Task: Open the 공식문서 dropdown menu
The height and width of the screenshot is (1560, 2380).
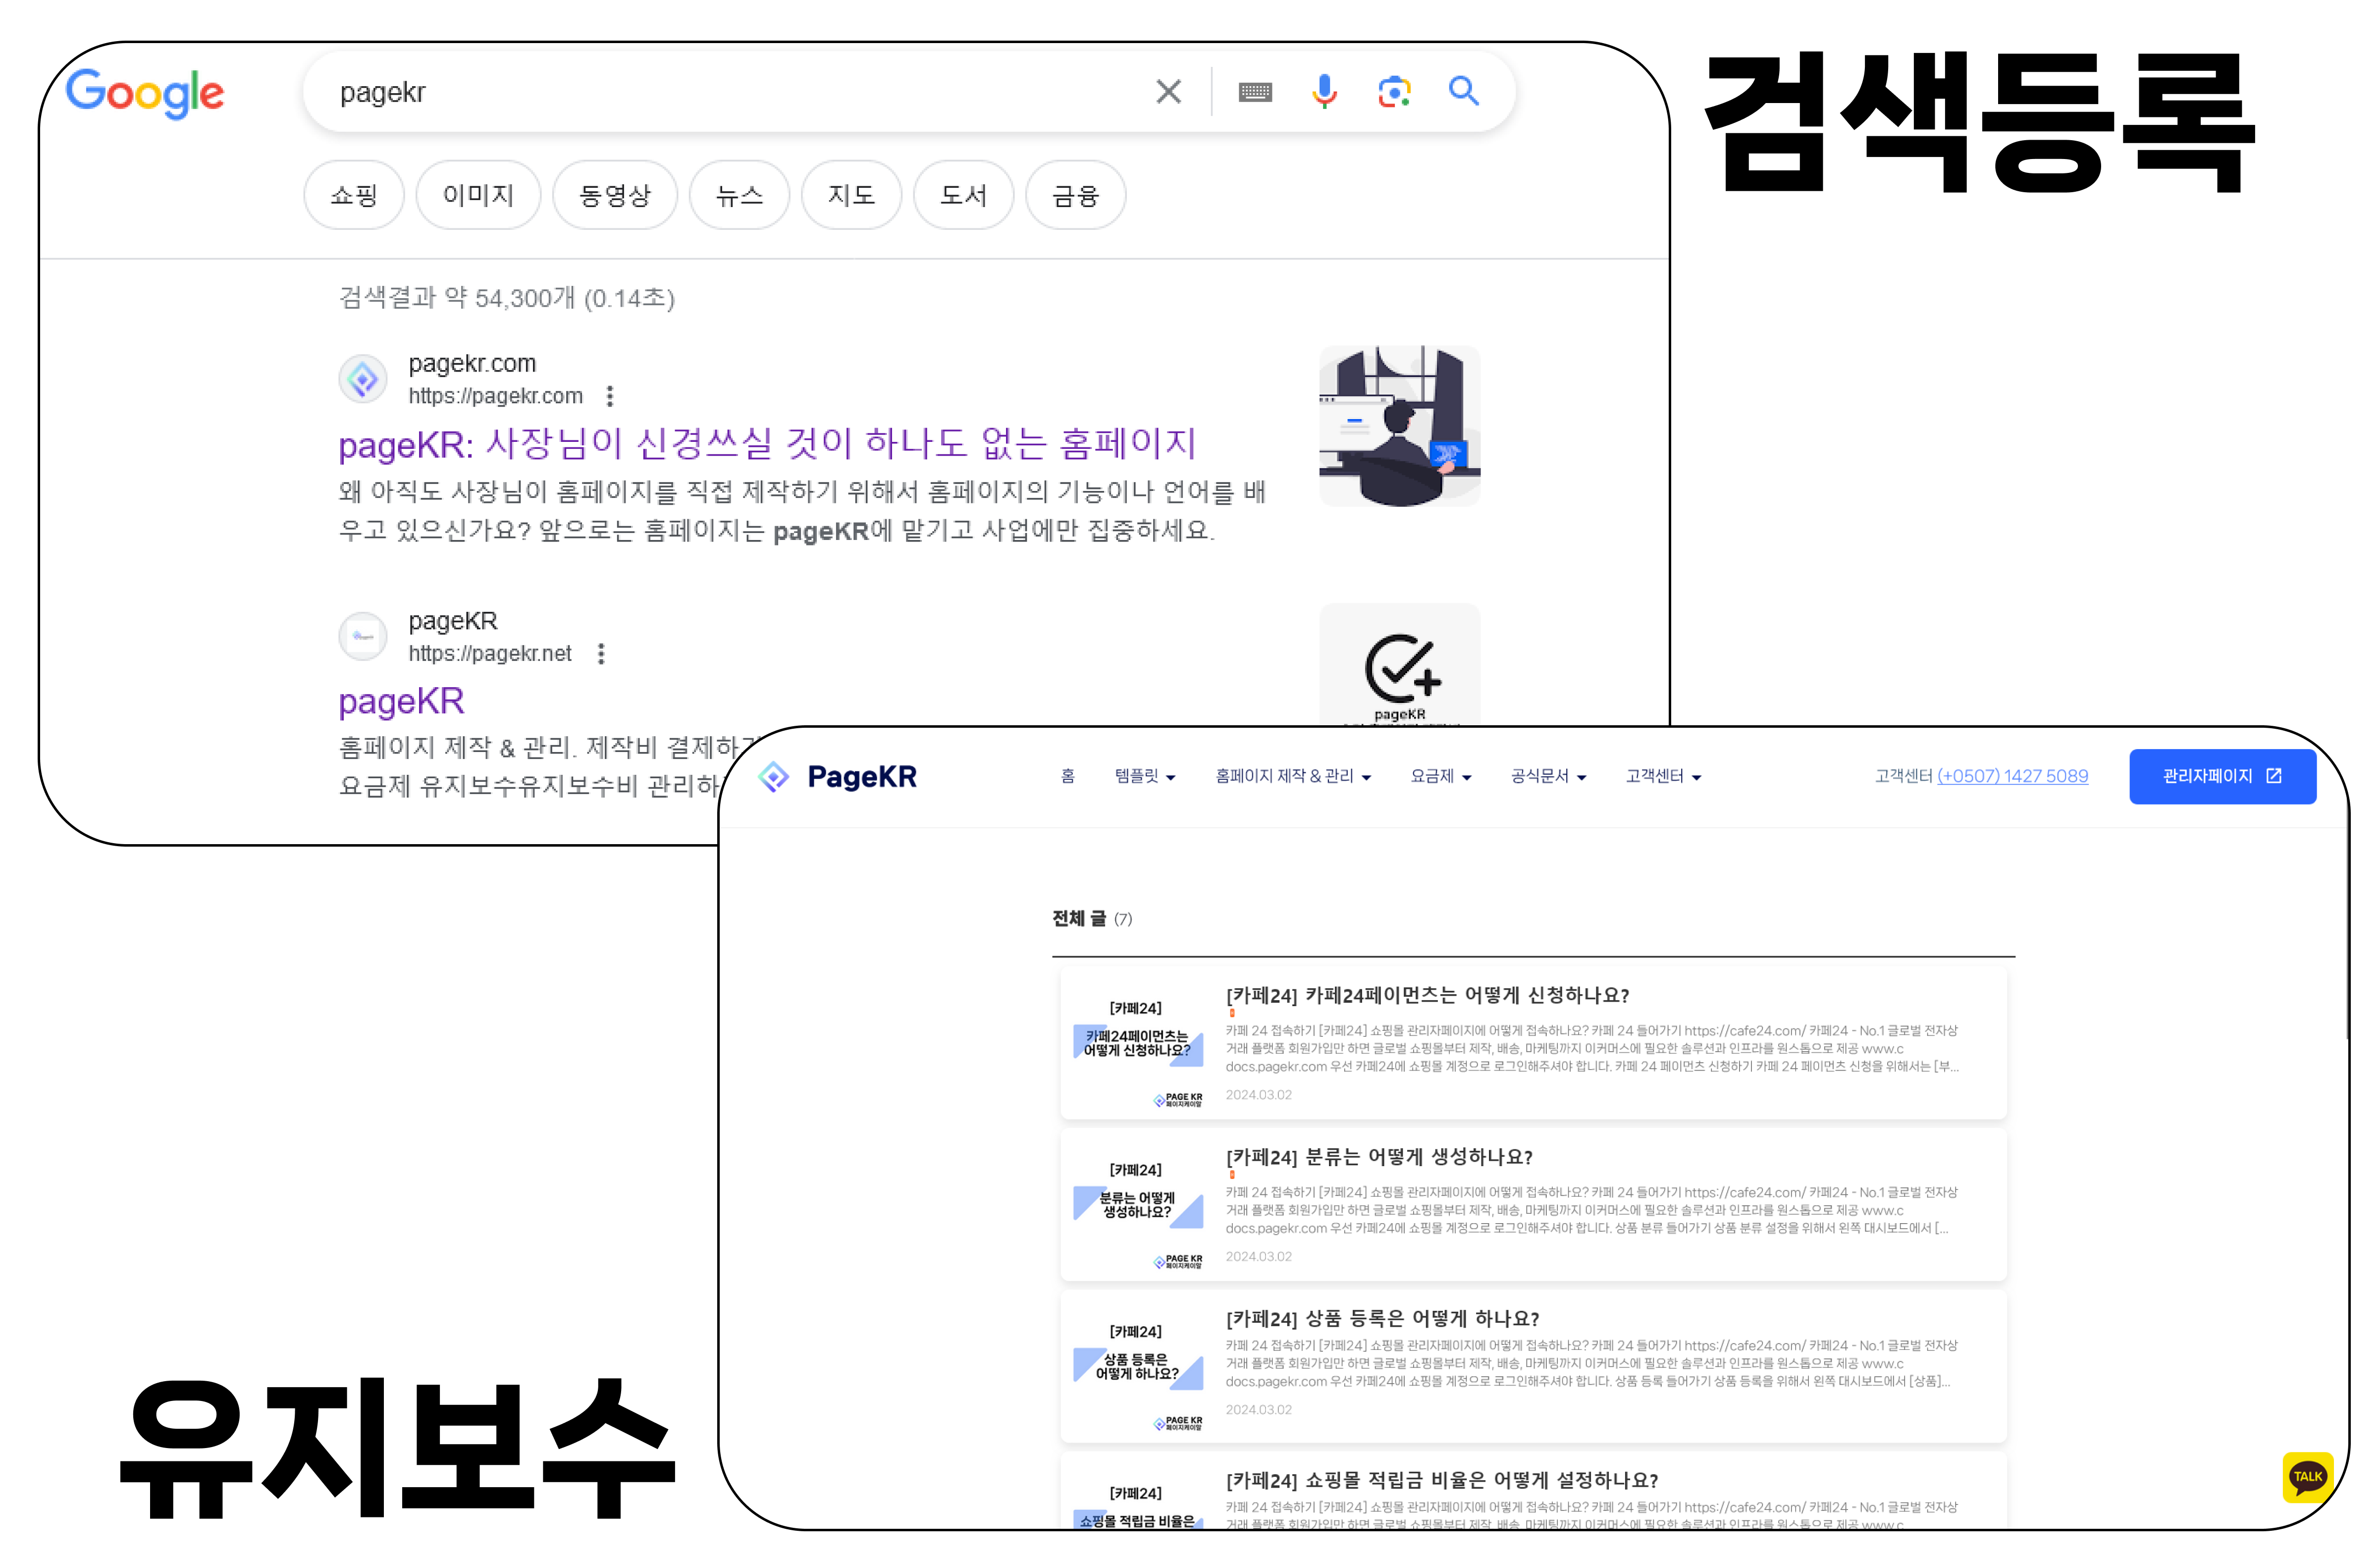Action: (x=1548, y=777)
